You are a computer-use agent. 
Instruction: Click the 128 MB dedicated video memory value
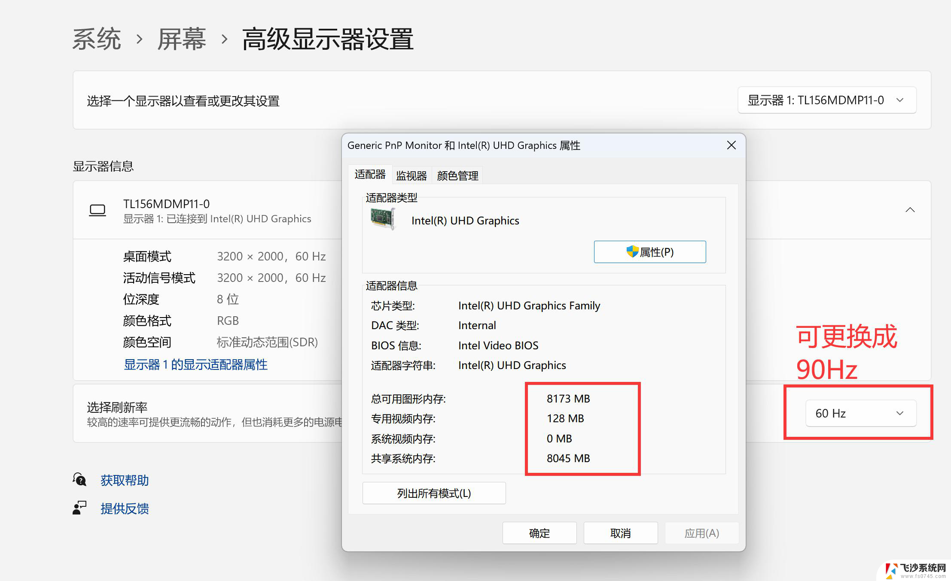(x=565, y=418)
